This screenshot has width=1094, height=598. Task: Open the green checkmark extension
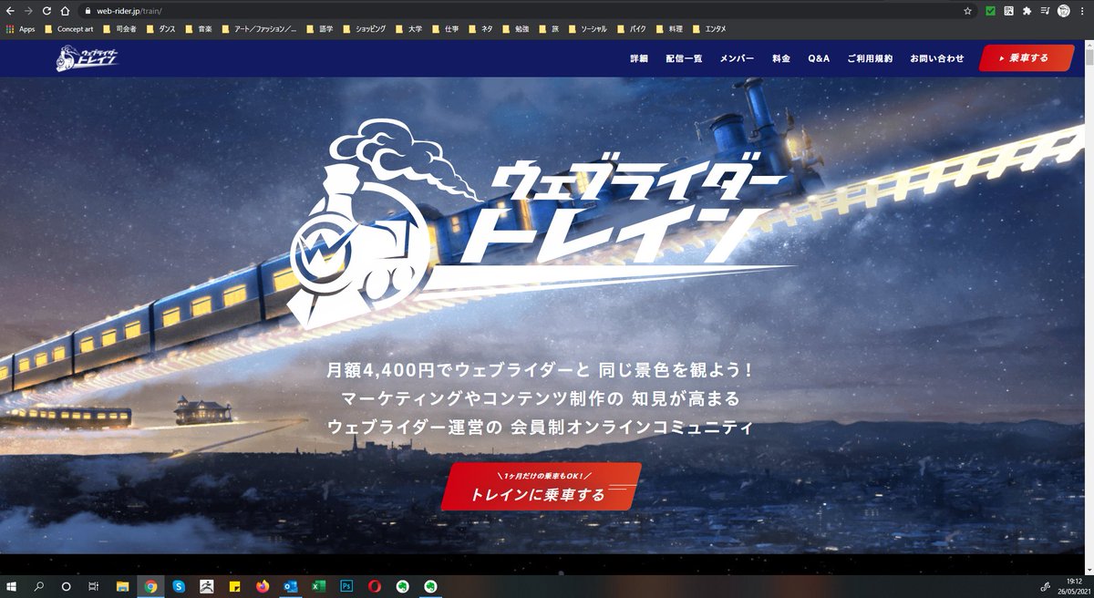[x=991, y=11]
